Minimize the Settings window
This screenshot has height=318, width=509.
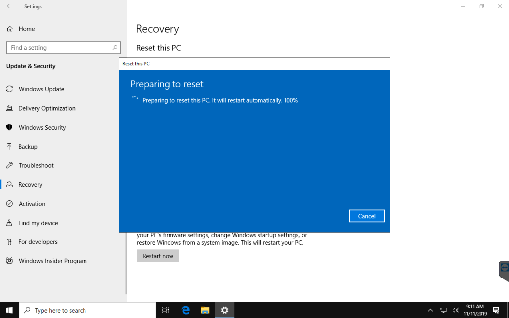(x=463, y=6)
